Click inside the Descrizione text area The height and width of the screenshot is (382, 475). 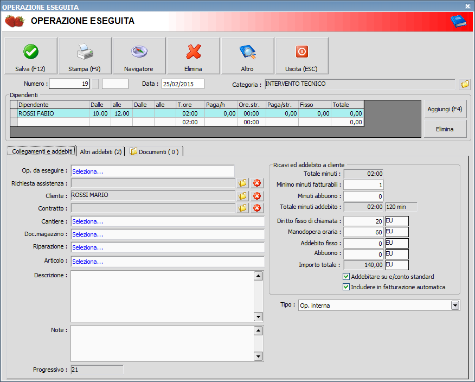click(x=162, y=296)
